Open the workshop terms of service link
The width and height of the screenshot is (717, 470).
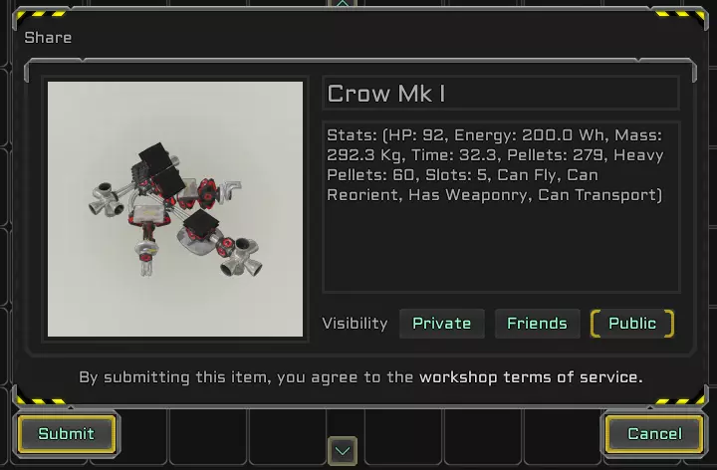(x=531, y=377)
